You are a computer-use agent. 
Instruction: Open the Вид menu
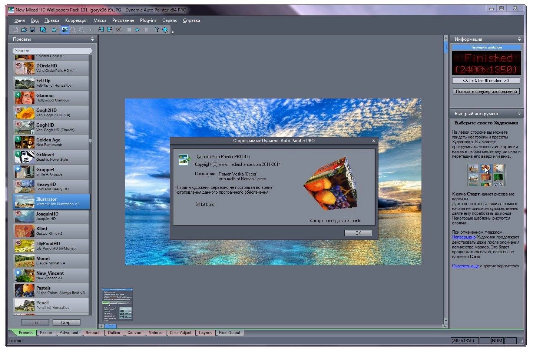[x=35, y=20]
